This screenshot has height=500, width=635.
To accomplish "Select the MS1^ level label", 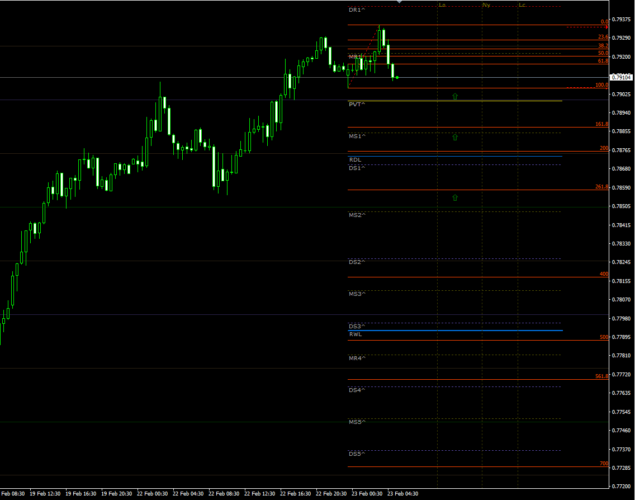I will (357, 136).
